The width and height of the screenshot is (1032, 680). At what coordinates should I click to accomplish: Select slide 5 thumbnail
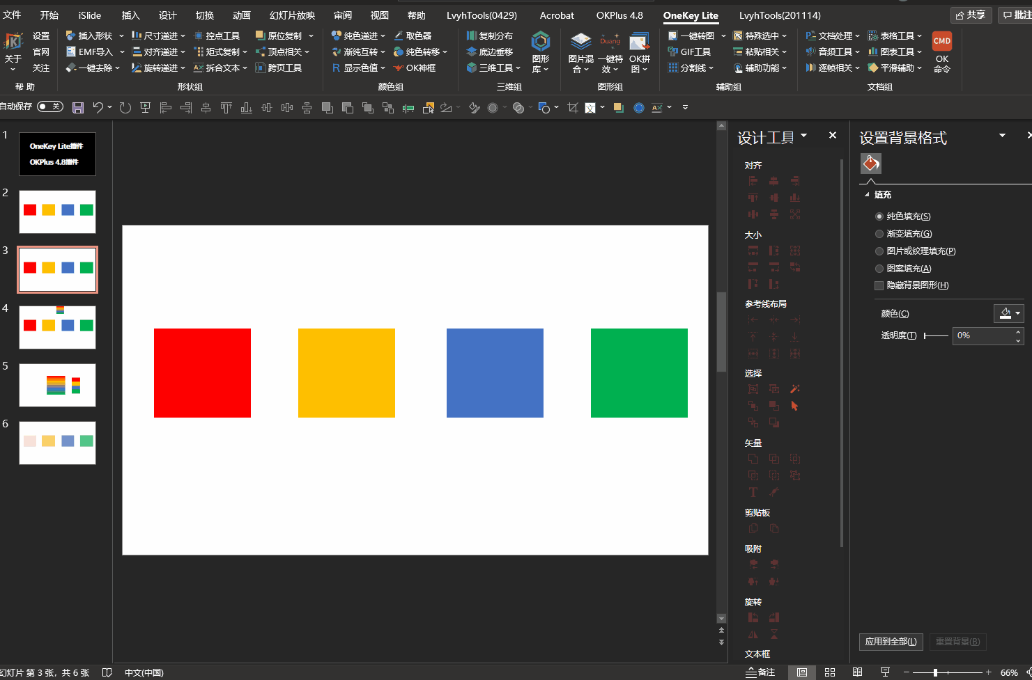[57, 385]
